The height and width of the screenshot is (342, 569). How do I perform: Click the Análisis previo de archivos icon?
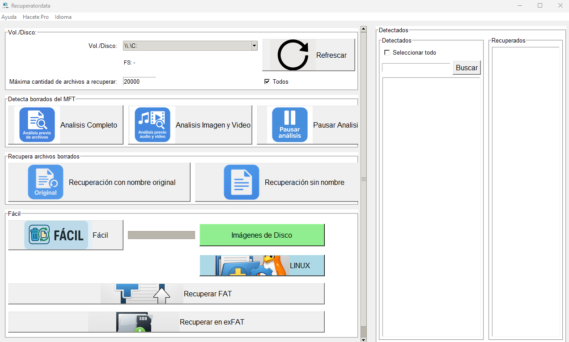pyautogui.click(x=37, y=125)
